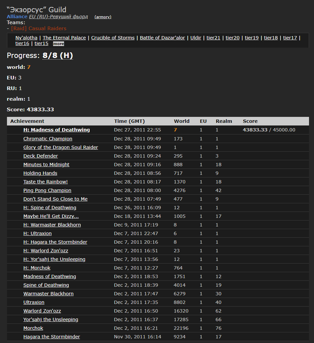Open Holding Hands achievement
The image size is (314, 343).
pyautogui.click(x=40, y=173)
